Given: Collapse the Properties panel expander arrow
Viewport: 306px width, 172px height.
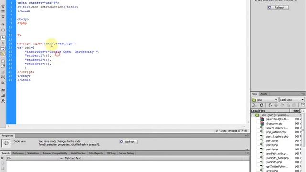Looking at the screenshot, I should click(x=247, y=149).
